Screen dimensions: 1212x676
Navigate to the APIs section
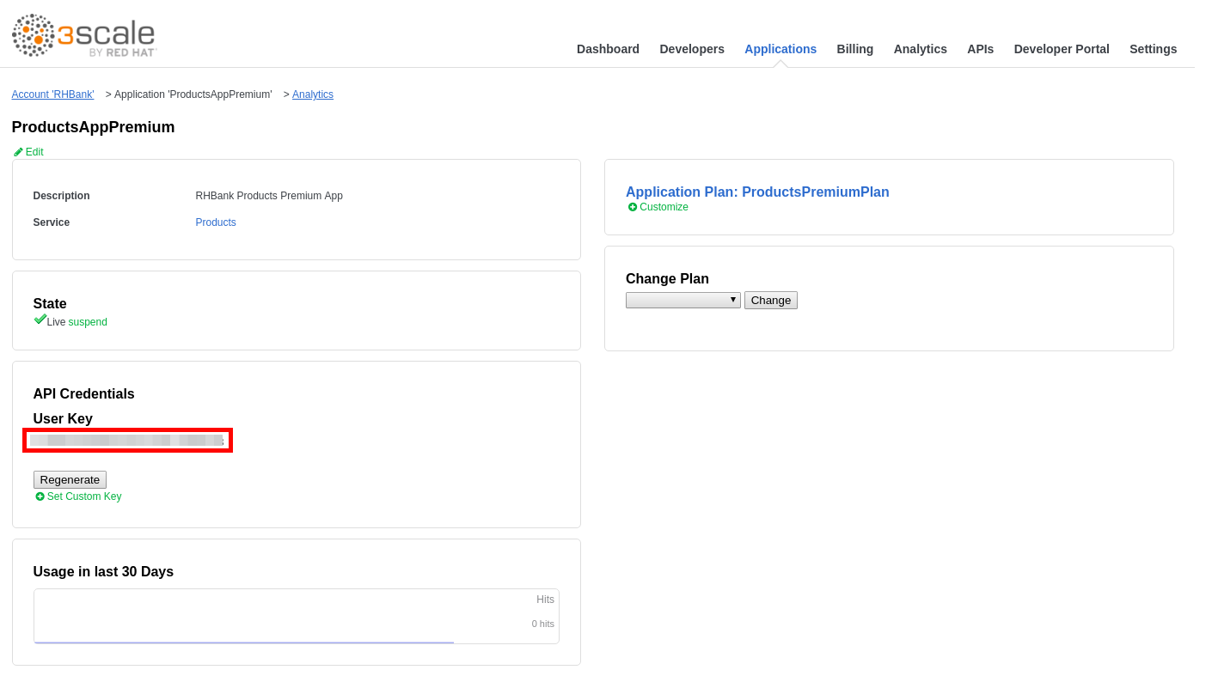[x=980, y=49]
